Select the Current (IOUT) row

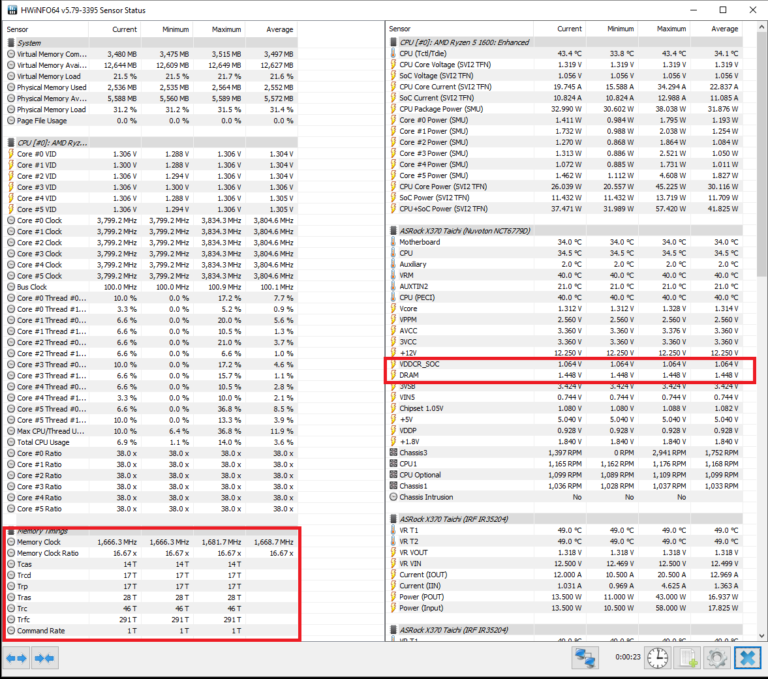[x=564, y=575]
